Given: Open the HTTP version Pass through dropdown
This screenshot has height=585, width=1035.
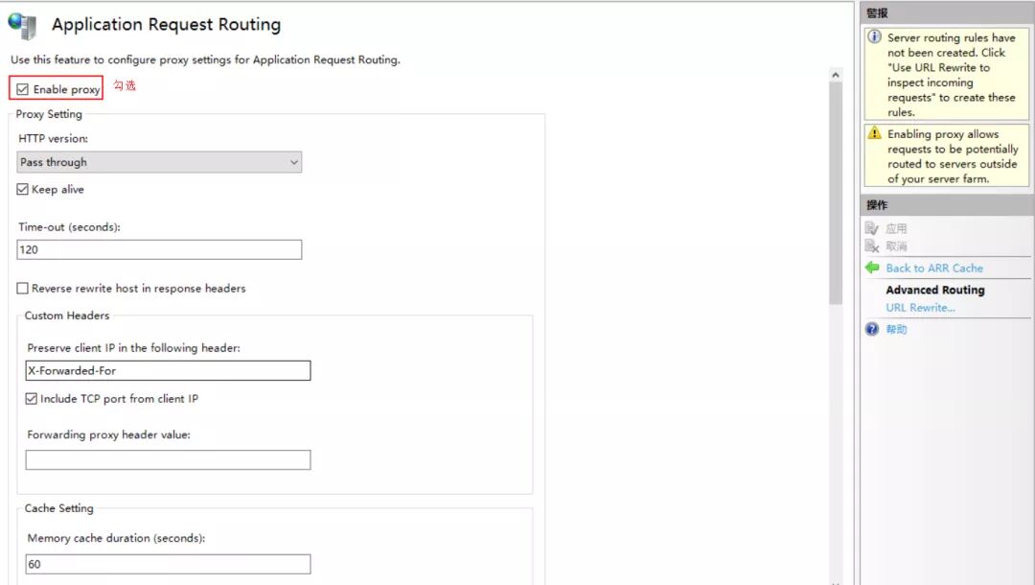Looking at the screenshot, I should click(x=159, y=162).
